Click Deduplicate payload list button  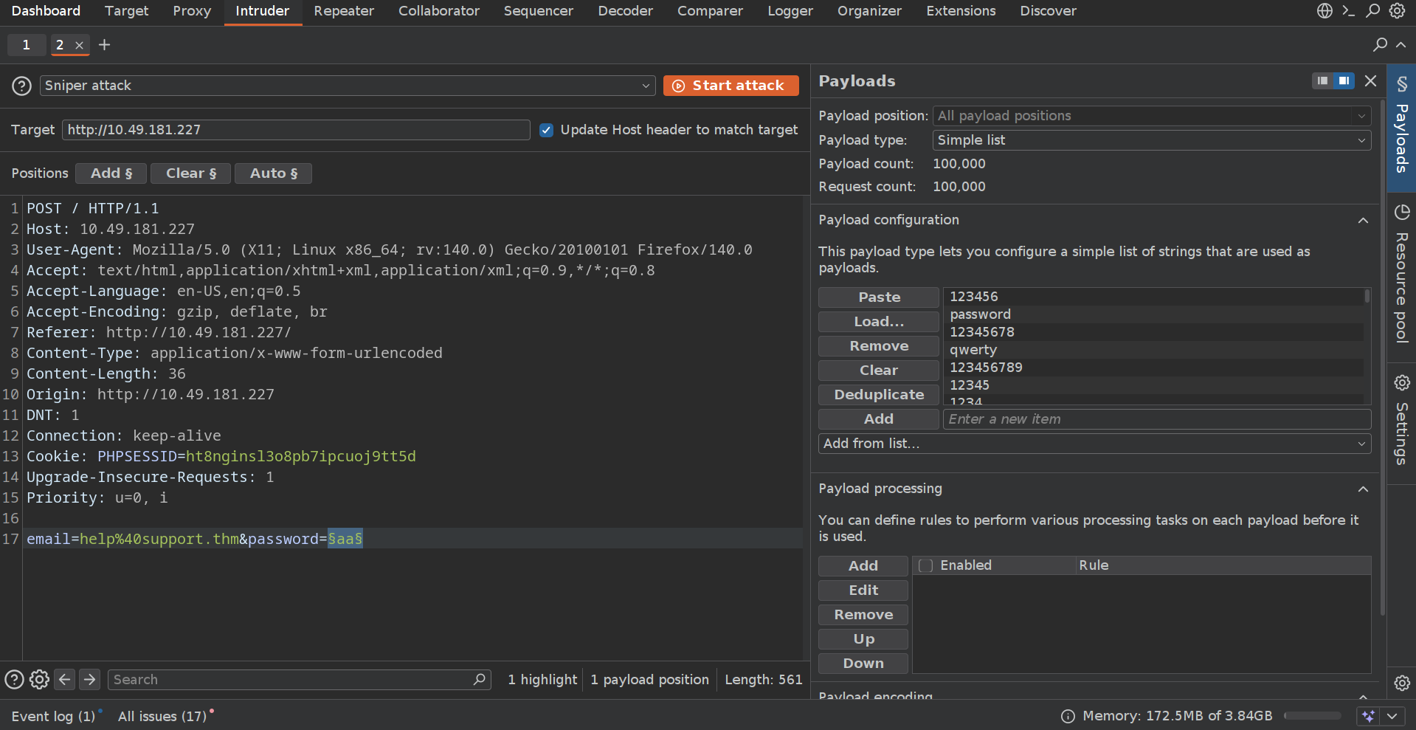(878, 395)
